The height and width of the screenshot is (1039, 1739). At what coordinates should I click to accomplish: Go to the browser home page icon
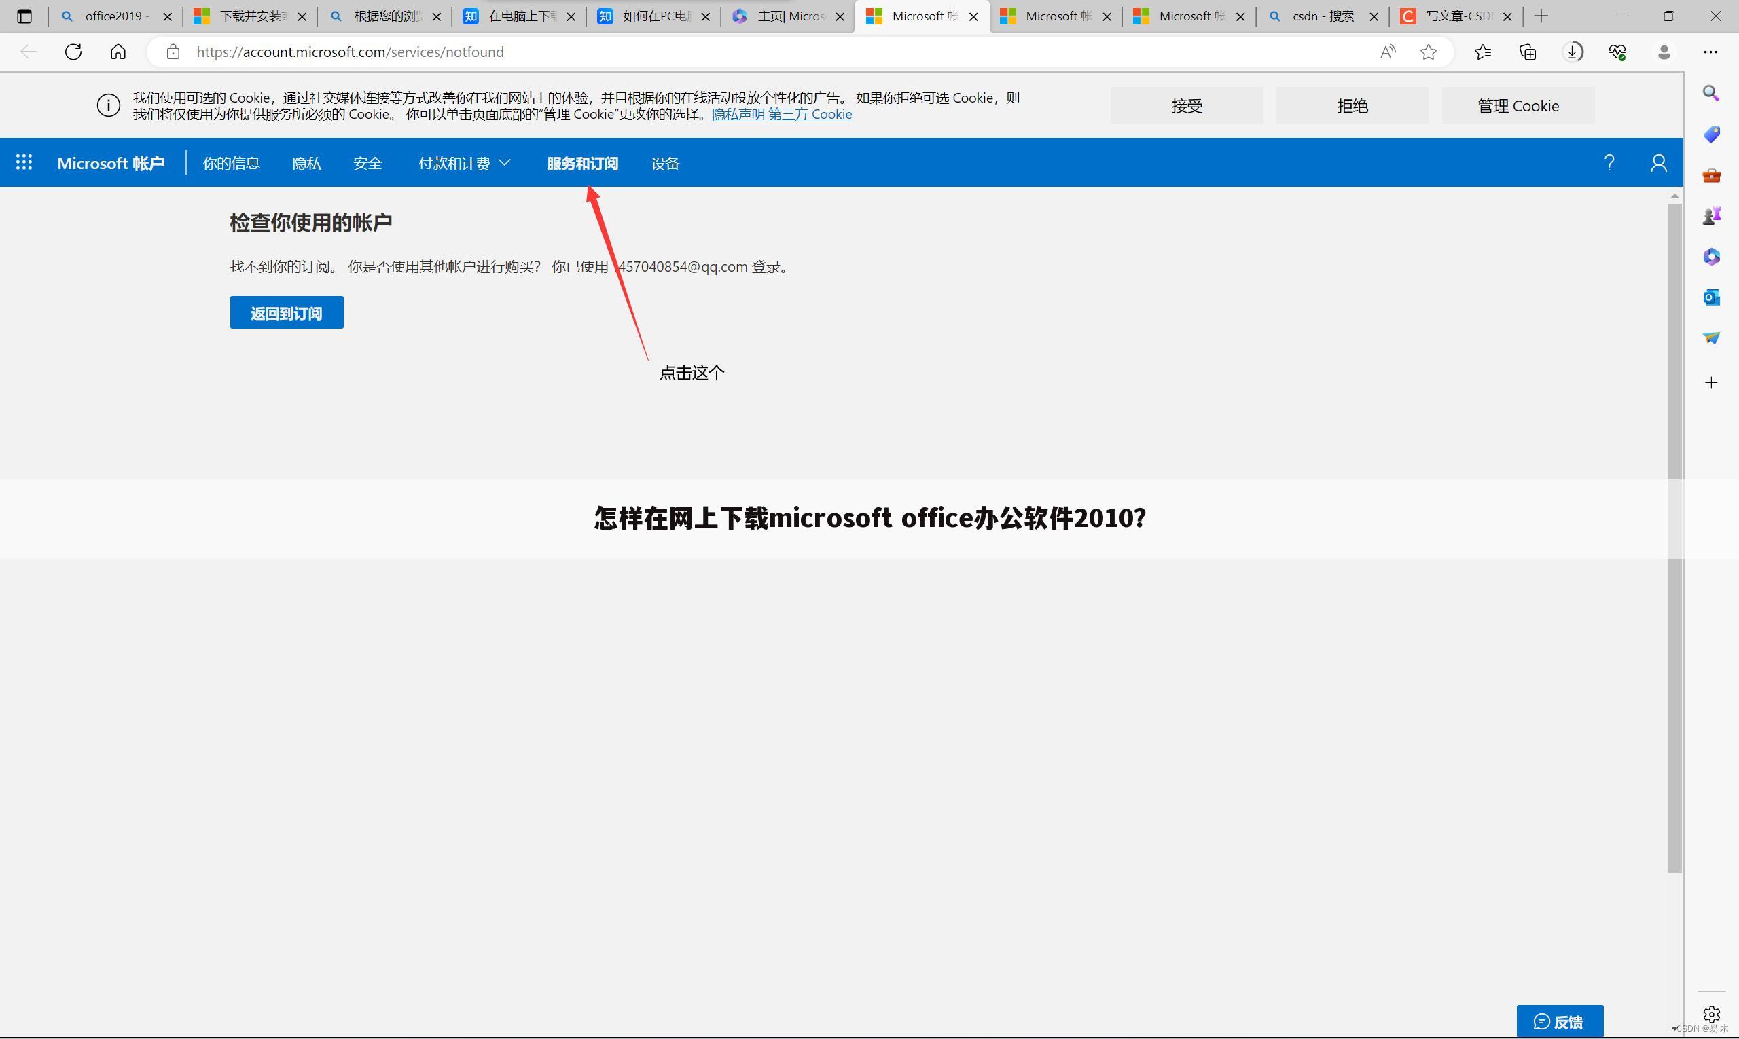click(118, 52)
